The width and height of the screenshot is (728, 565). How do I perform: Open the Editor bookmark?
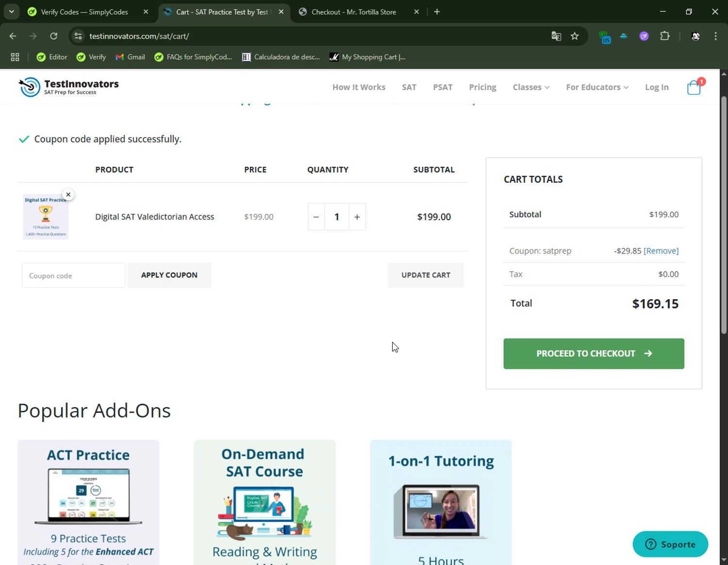pos(52,57)
